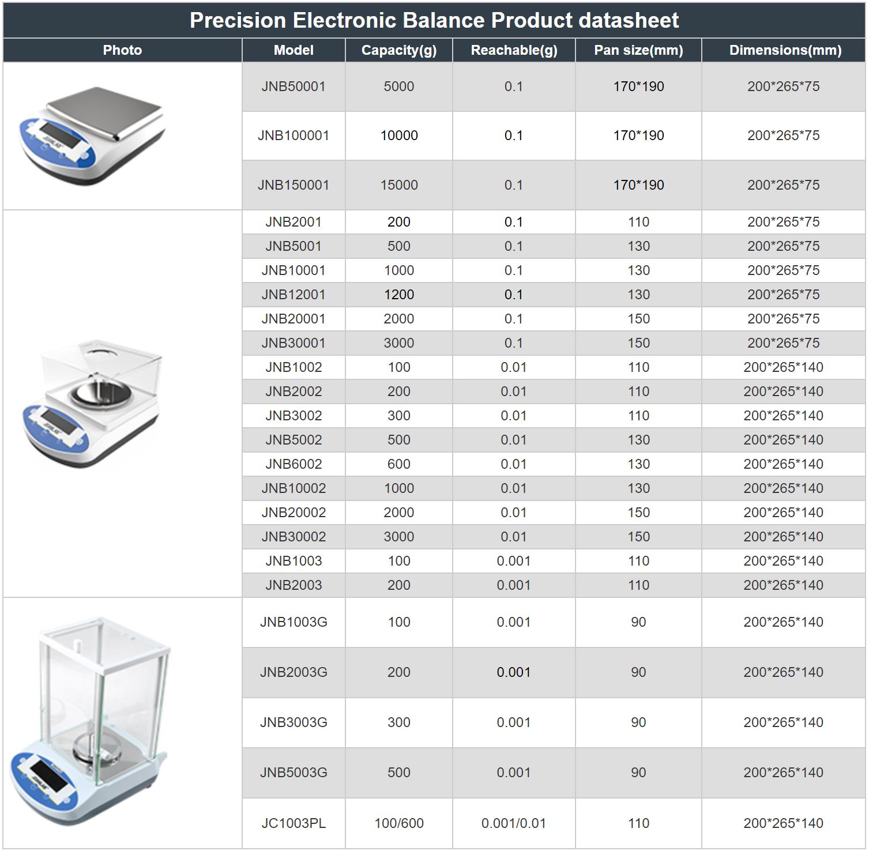Click the Photo column header
The height and width of the screenshot is (851, 869).
[122, 50]
